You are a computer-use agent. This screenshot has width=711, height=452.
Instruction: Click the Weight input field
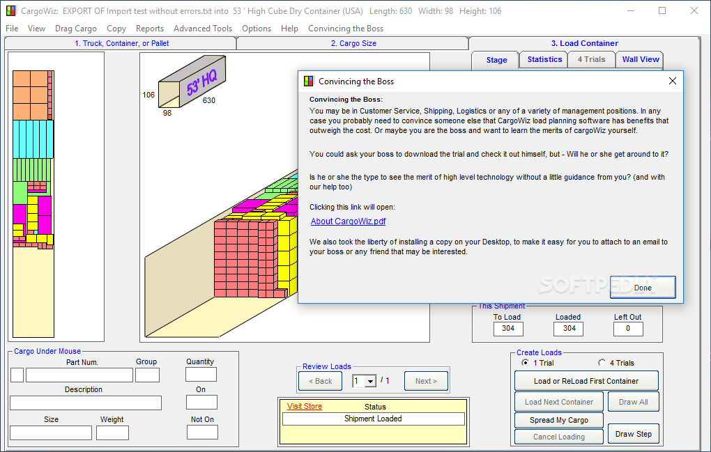(x=112, y=433)
